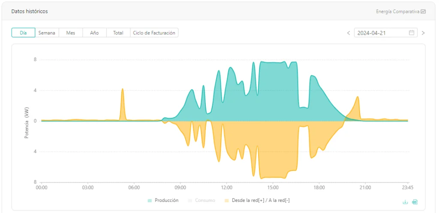
Task: Select the Día tab
Action: [23, 33]
